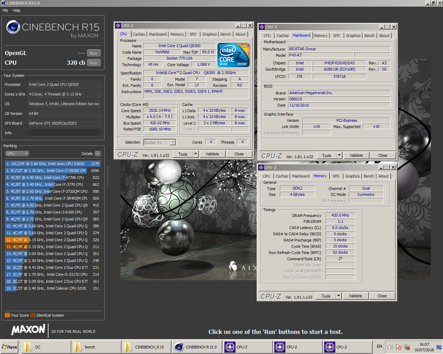Select ranking entry 19 Celeron G530
The image size is (443, 354).
[x=53, y=288]
